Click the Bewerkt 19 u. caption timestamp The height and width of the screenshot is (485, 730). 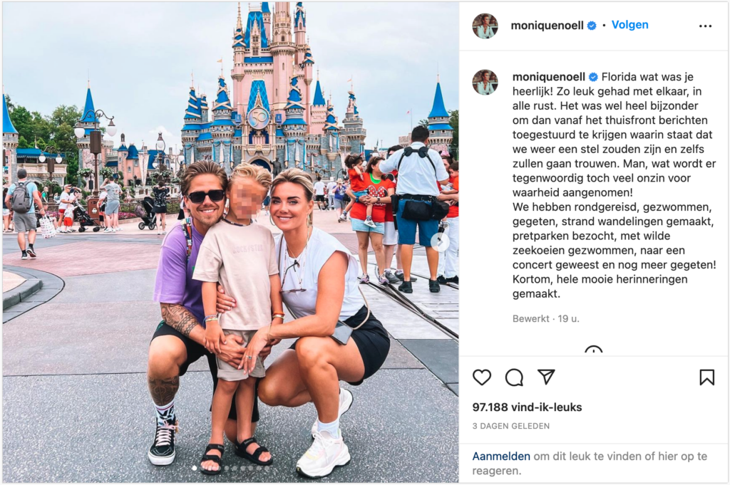(545, 319)
